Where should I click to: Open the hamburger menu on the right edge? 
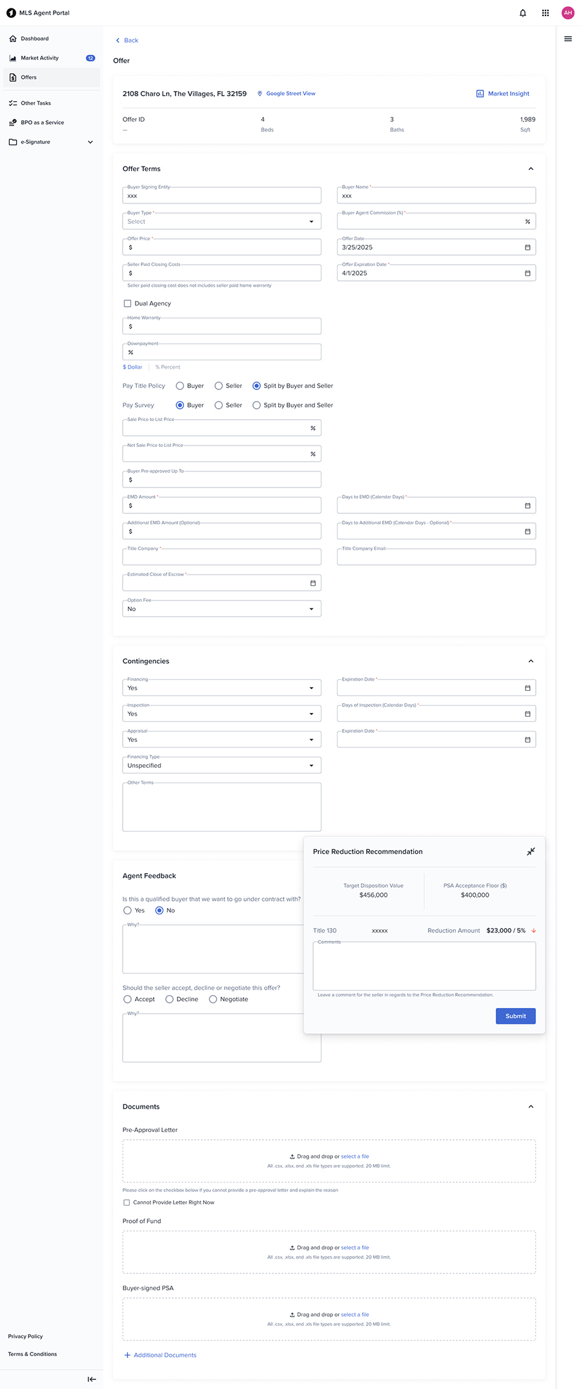[568, 39]
